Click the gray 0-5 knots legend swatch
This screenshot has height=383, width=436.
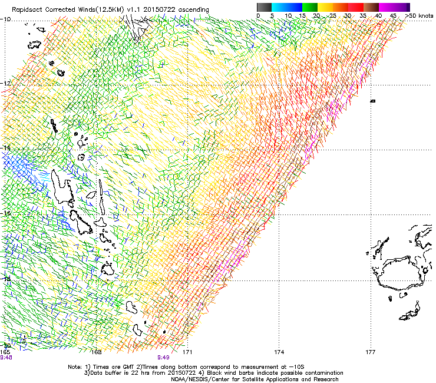(264, 7)
